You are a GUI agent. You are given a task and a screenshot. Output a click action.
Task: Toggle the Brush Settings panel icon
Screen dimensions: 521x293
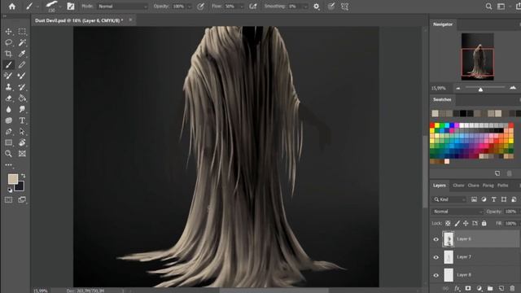(x=71, y=7)
